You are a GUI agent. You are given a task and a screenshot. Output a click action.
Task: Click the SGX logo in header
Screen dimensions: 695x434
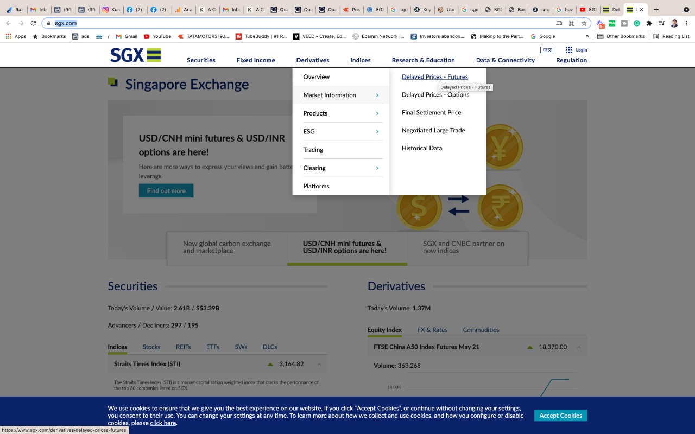135,55
